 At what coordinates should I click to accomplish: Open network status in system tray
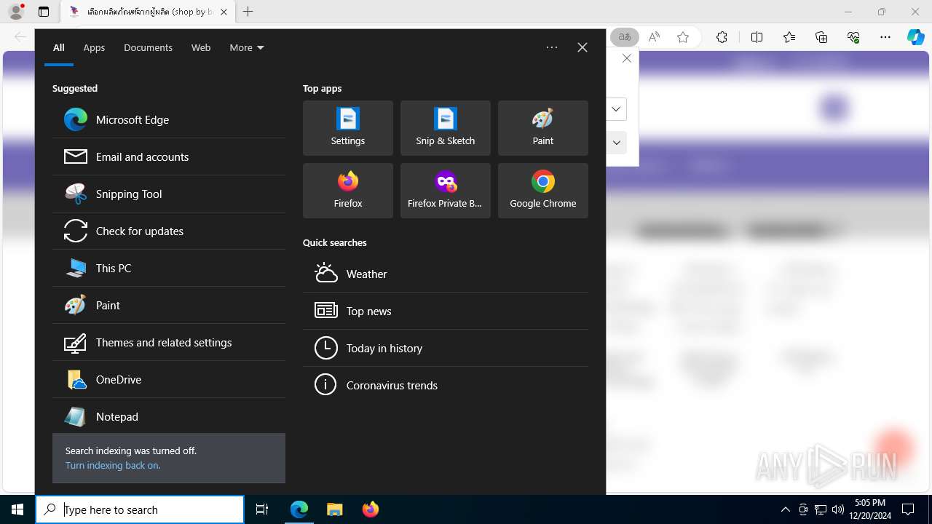pyautogui.click(x=821, y=509)
